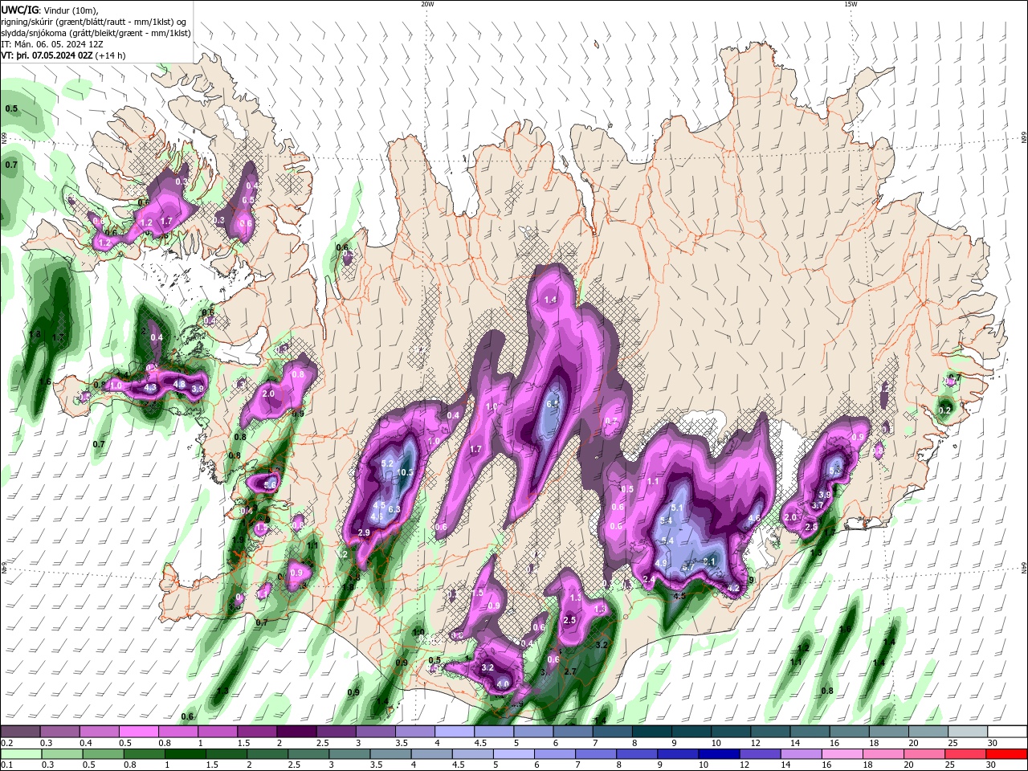Pick the darkest green rain swatch labeled 1
This screenshot has width=1028, height=771.
[x=186, y=754]
